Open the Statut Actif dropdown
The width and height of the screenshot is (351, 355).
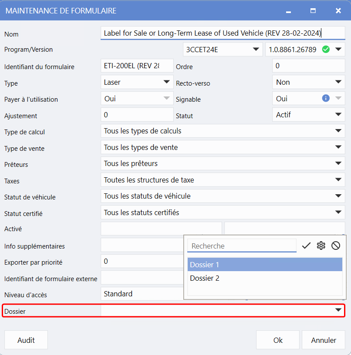338,115
